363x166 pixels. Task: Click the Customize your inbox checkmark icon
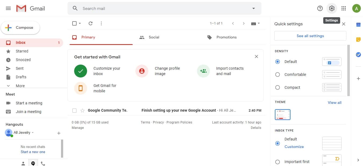click(x=81, y=71)
